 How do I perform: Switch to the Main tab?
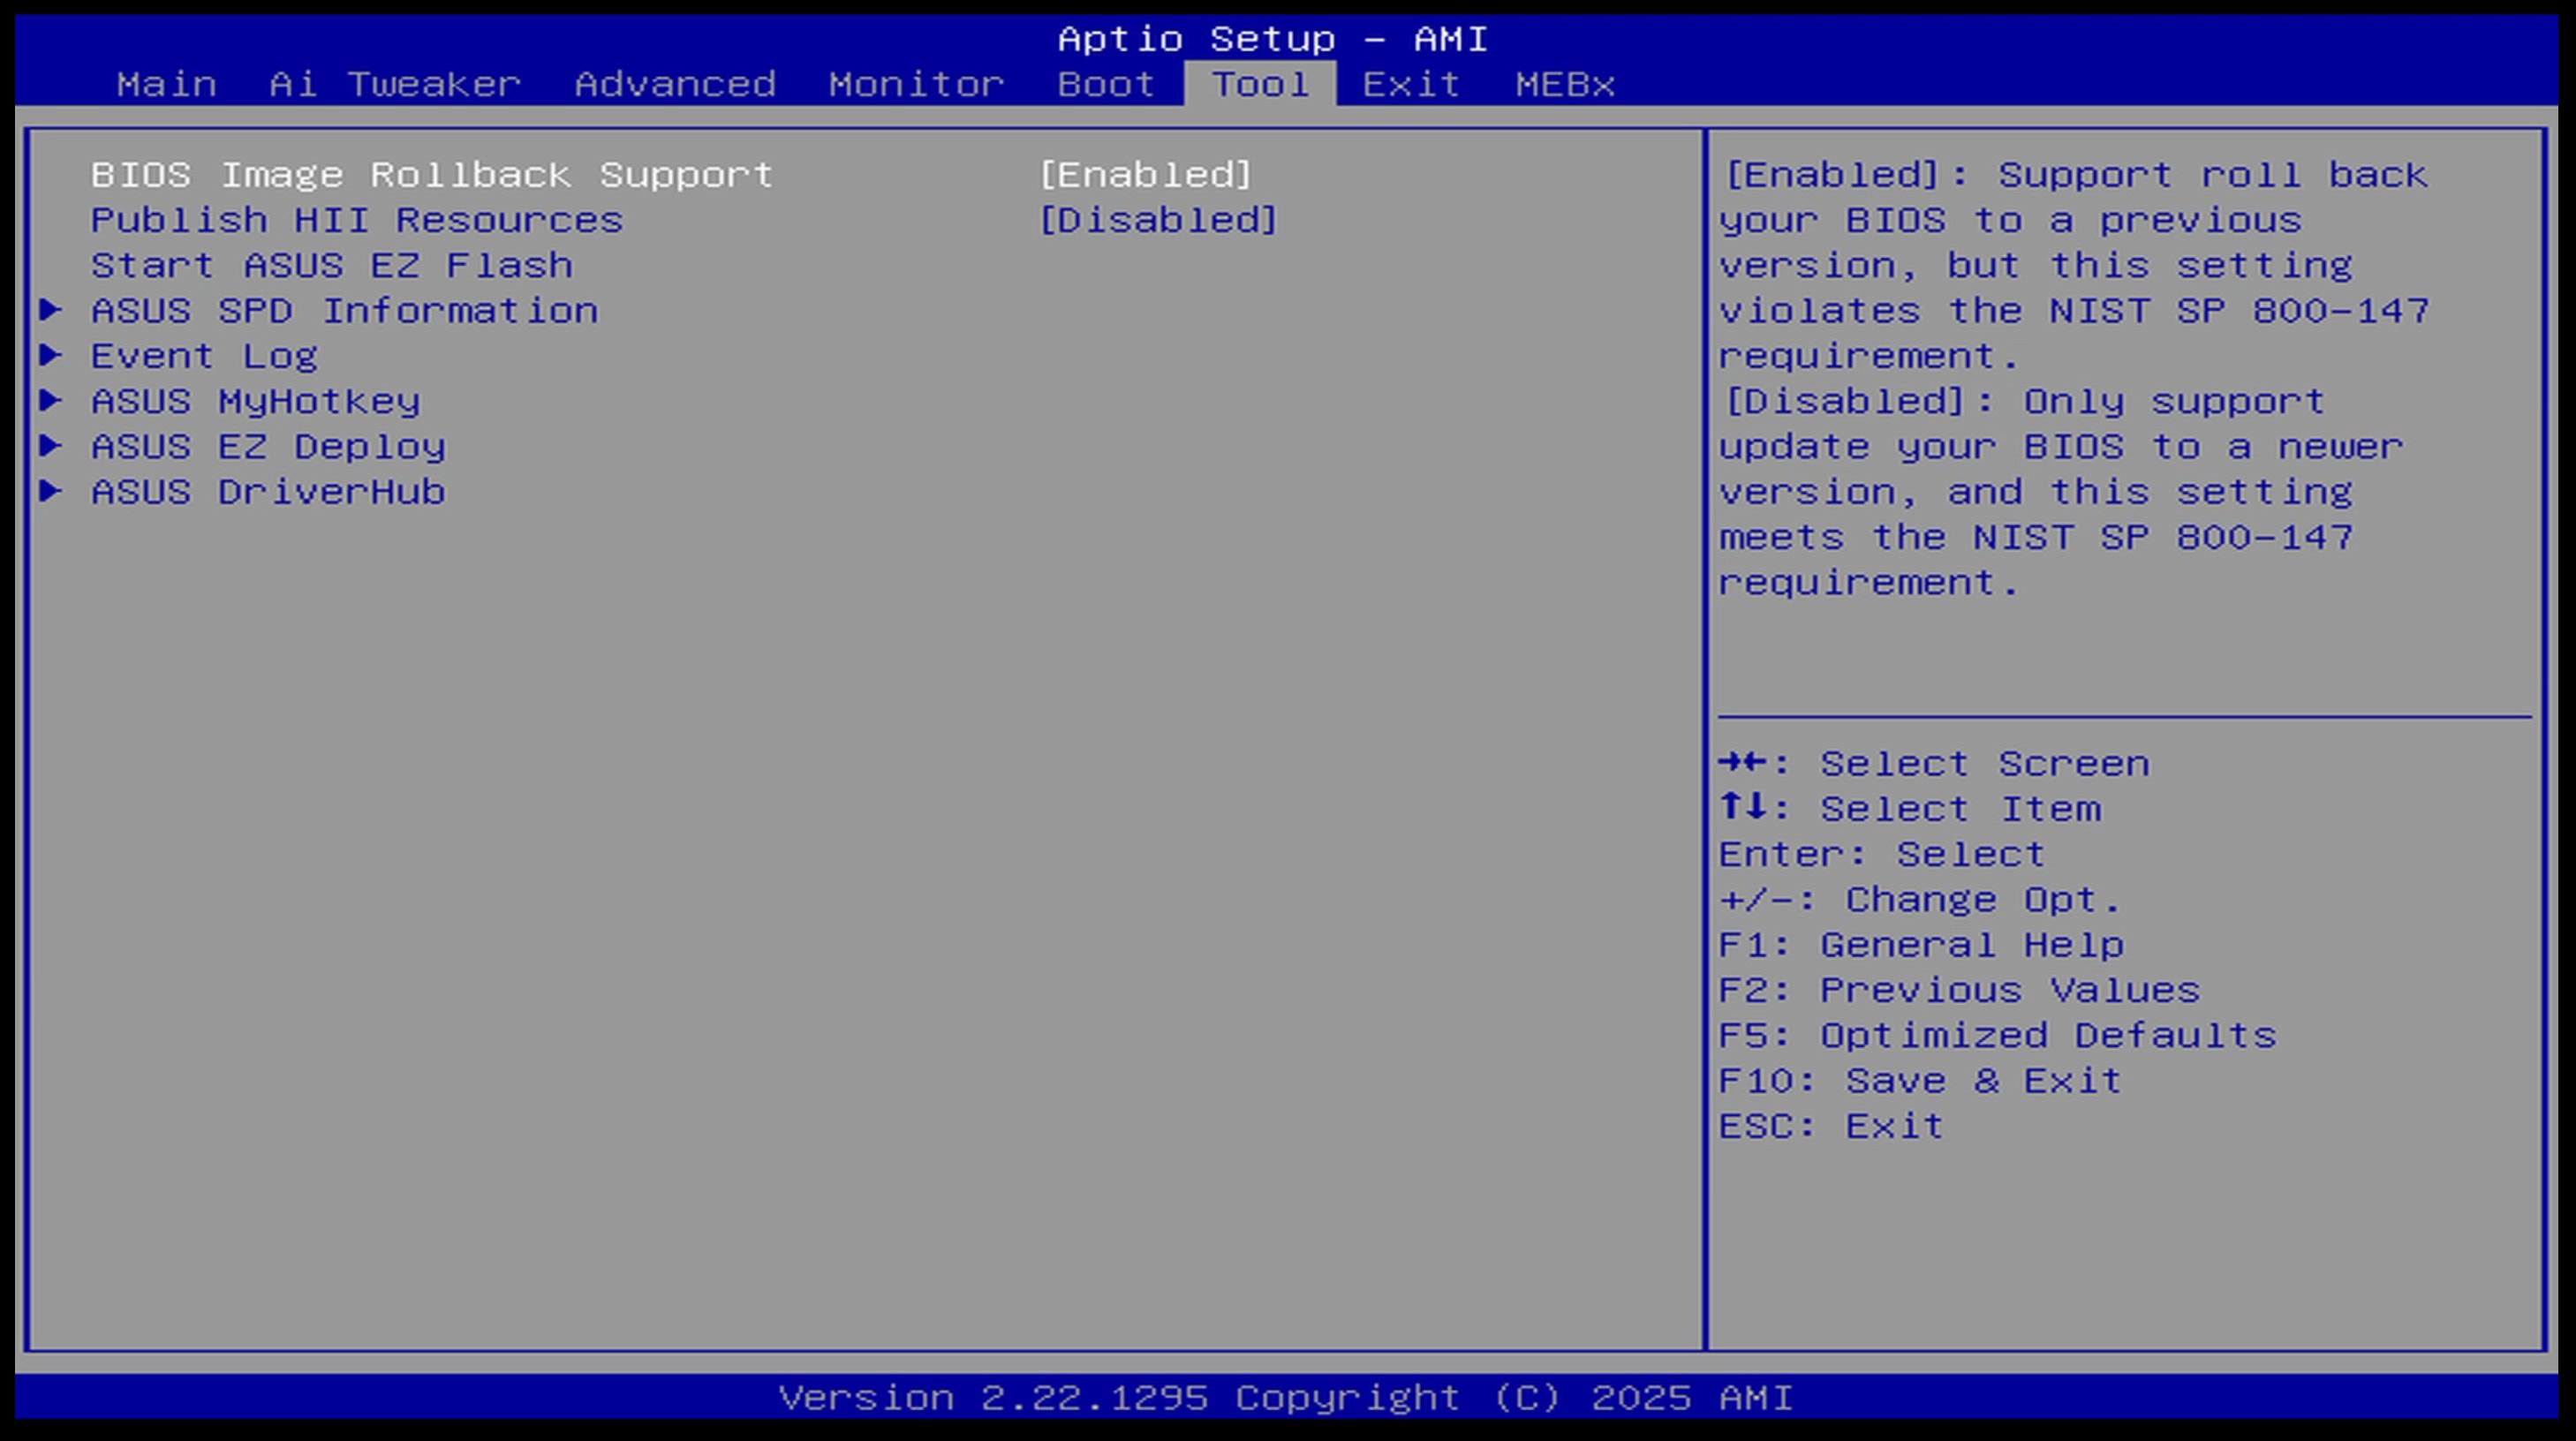tap(166, 84)
